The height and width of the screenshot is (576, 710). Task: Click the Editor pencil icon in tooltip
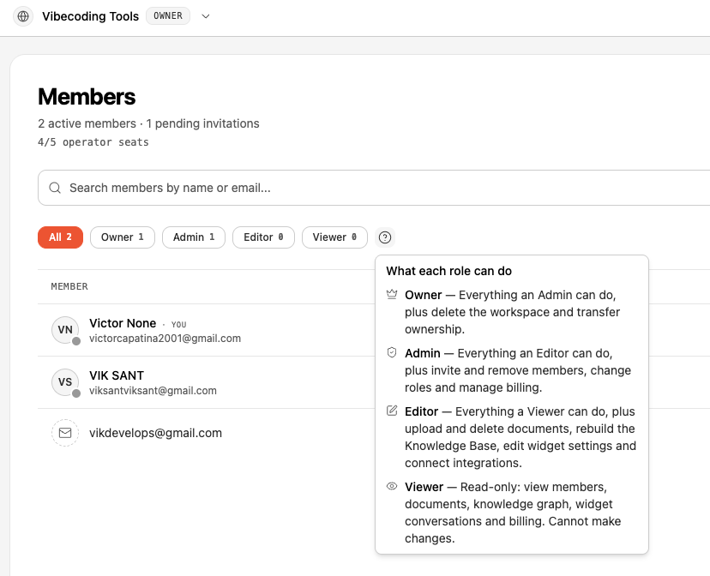click(x=392, y=411)
